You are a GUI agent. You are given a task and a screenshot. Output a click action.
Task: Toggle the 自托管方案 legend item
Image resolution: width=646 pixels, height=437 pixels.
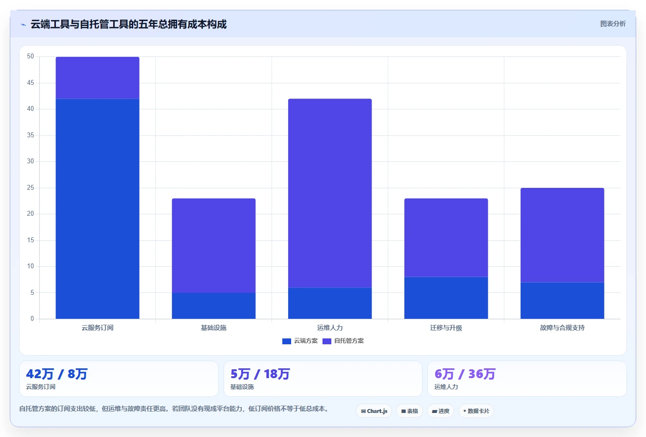point(343,341)
